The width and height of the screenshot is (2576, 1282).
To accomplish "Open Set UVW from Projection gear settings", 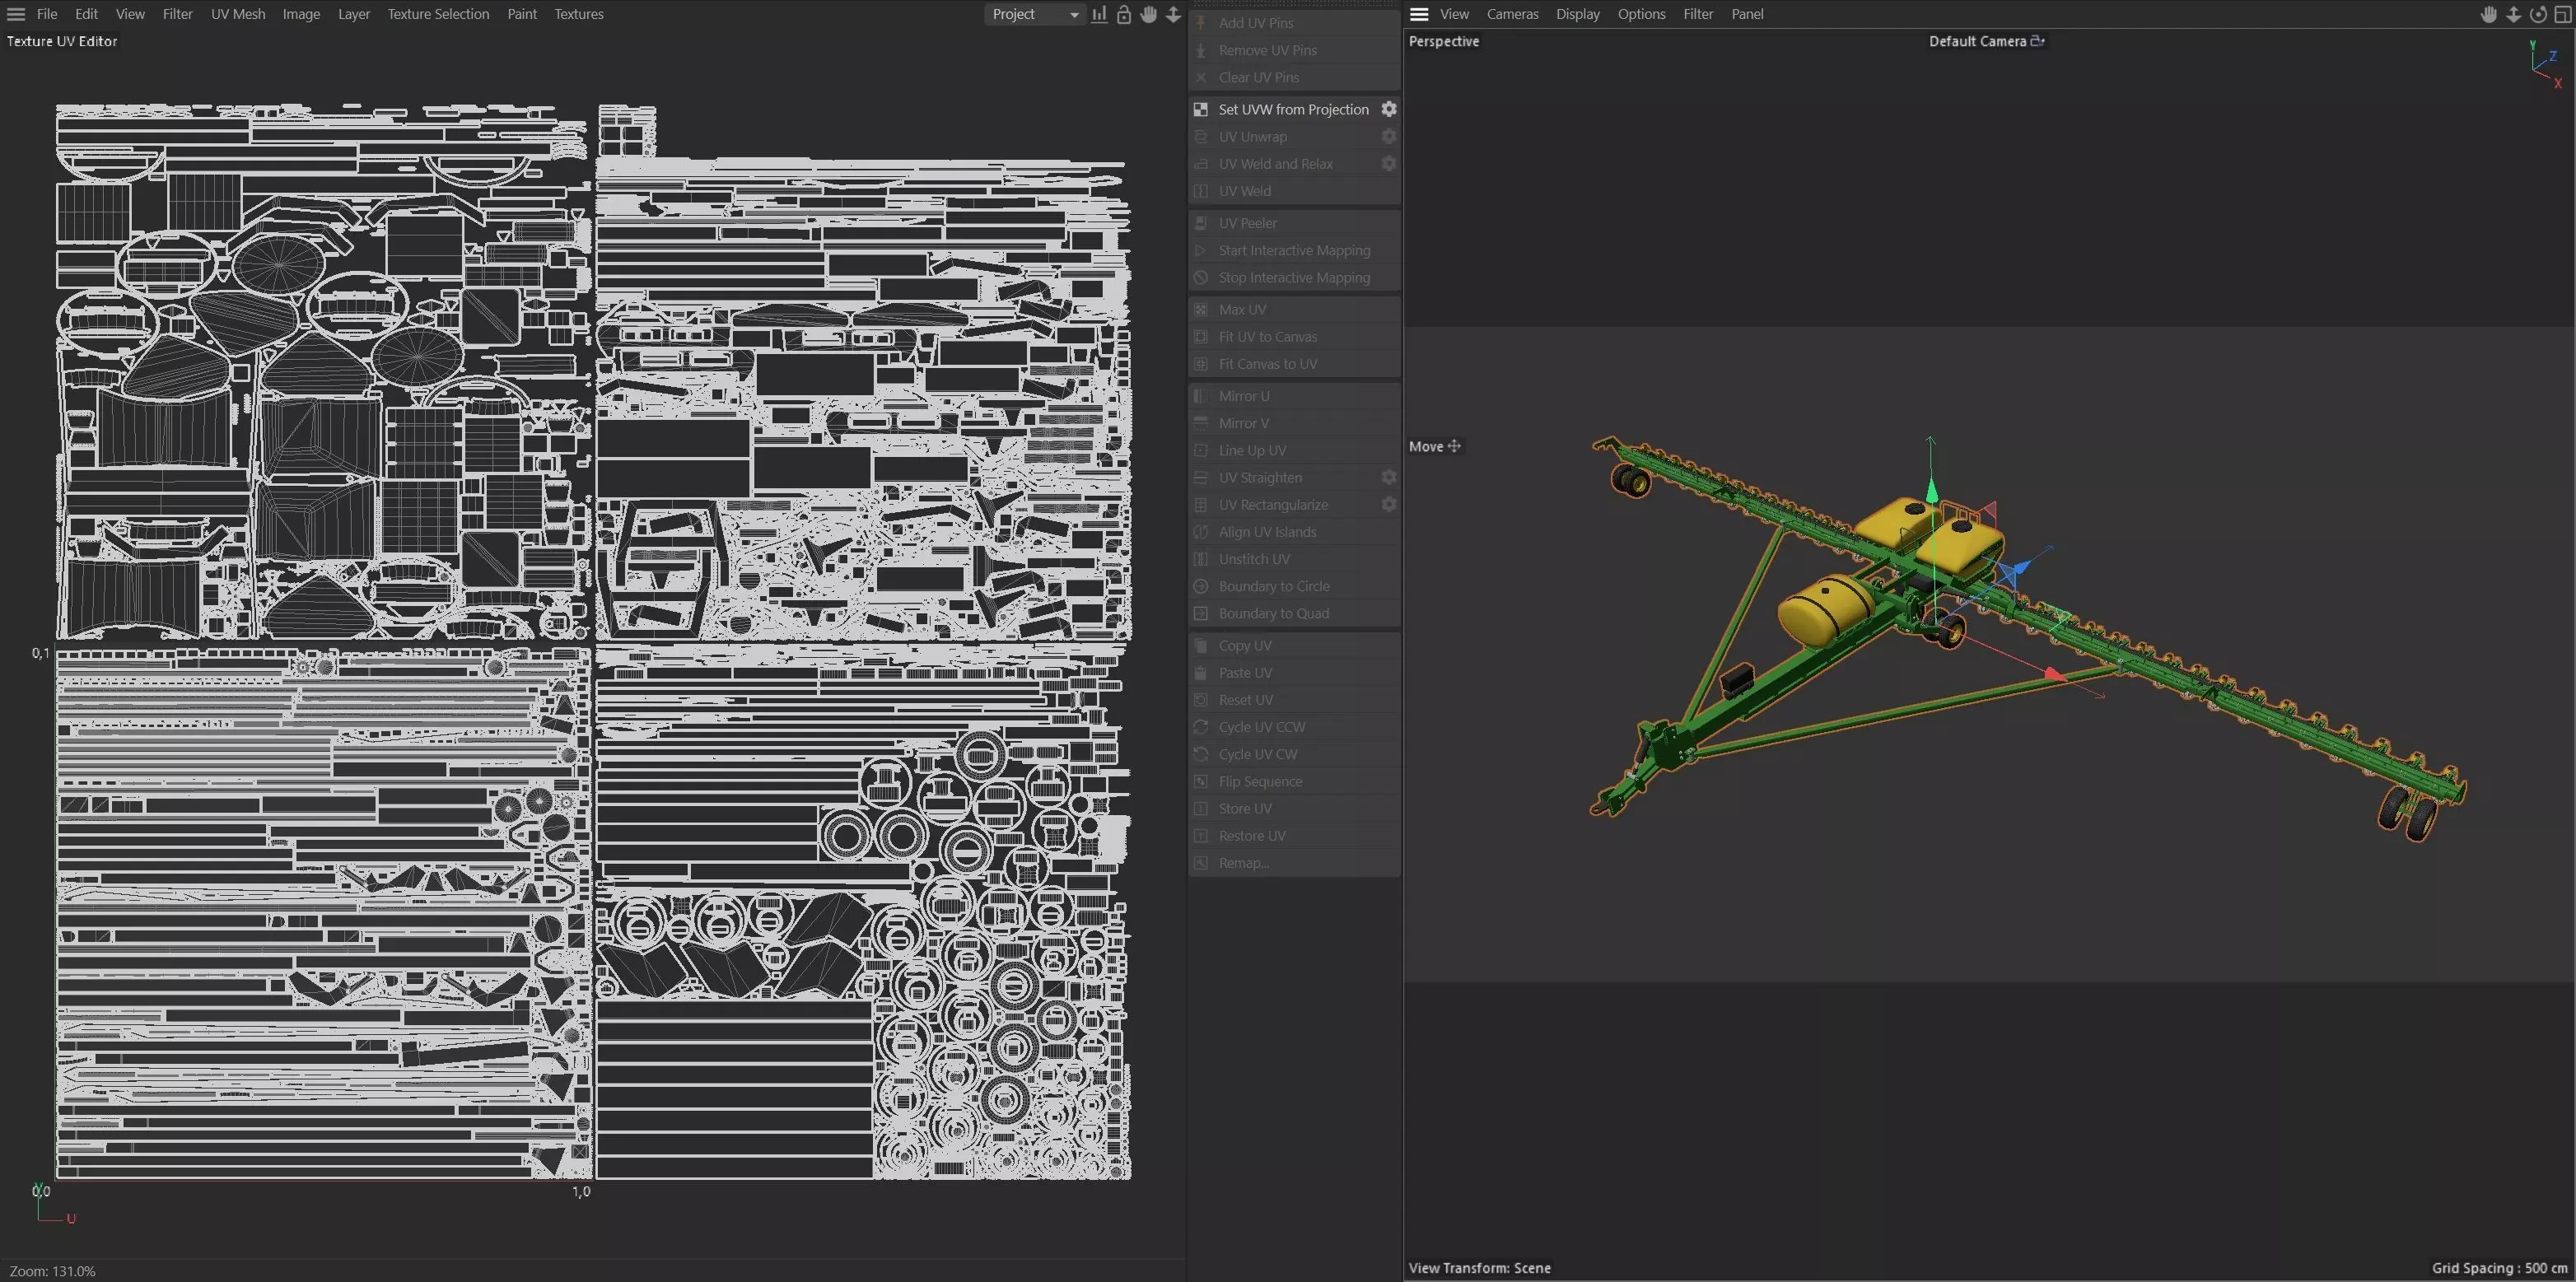I will [x=1388, y=109].
